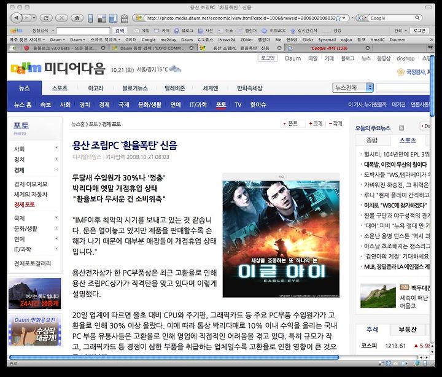This screenshot has width=442, height=377.
Task: Select TV in the blue news menu
Action: (x=238, y=104)
